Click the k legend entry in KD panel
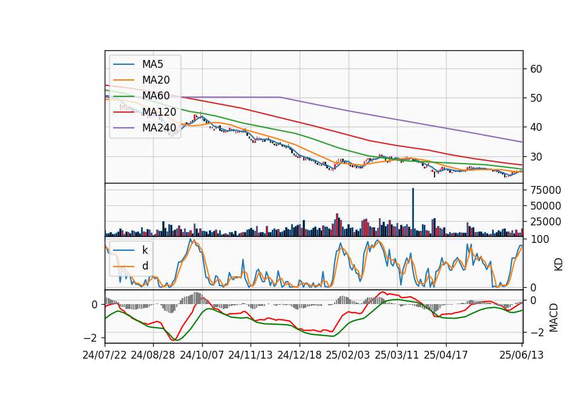This screenshot has width=581, height=418. pyautogui.click(x=145, y=250)
